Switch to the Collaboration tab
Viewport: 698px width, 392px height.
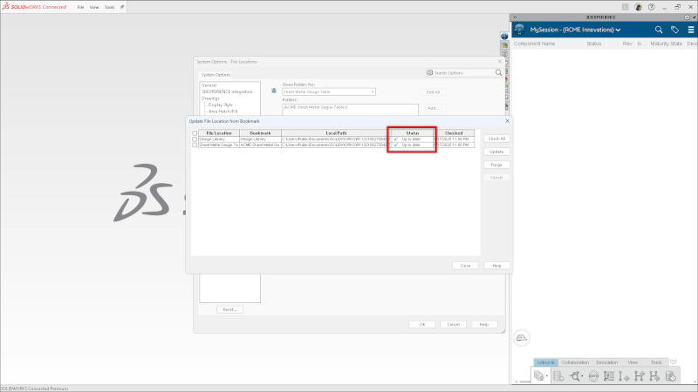pyautogui.click(x=575, y=362)
